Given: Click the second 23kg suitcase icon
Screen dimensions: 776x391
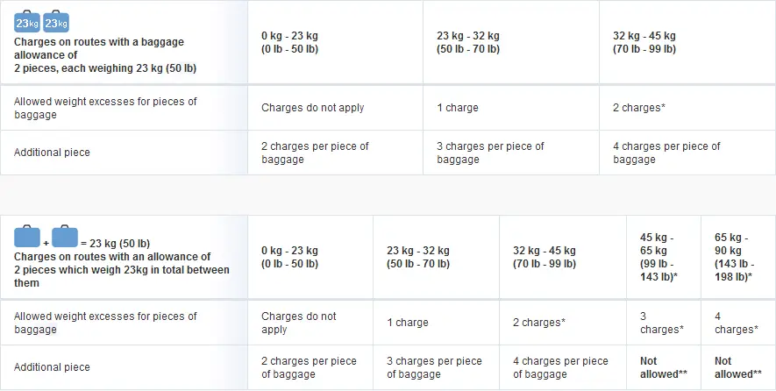Looking at the screenshot, I should (56, 21).
